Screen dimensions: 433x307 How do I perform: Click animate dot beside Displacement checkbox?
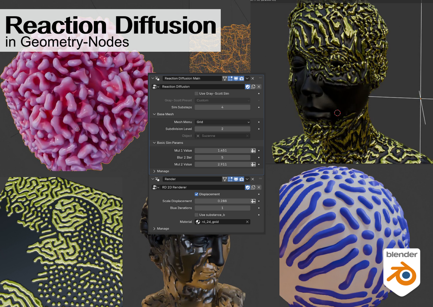[259, 194]
